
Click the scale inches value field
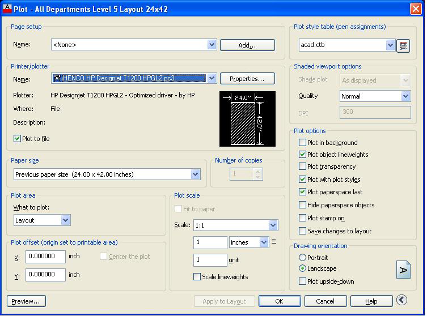point(210,242)
